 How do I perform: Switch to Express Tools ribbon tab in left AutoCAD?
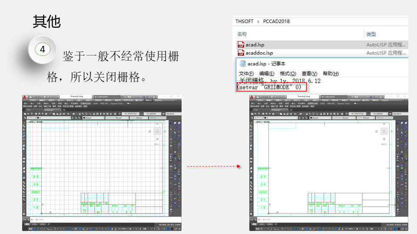click(116, 104)
